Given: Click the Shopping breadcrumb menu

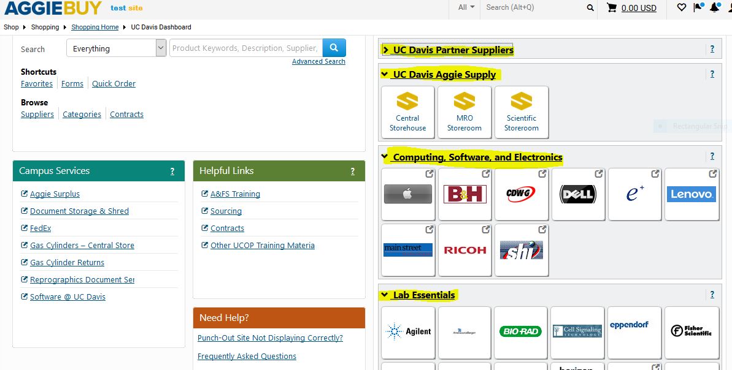Looking at the screenshot, I should pos(45,27).
